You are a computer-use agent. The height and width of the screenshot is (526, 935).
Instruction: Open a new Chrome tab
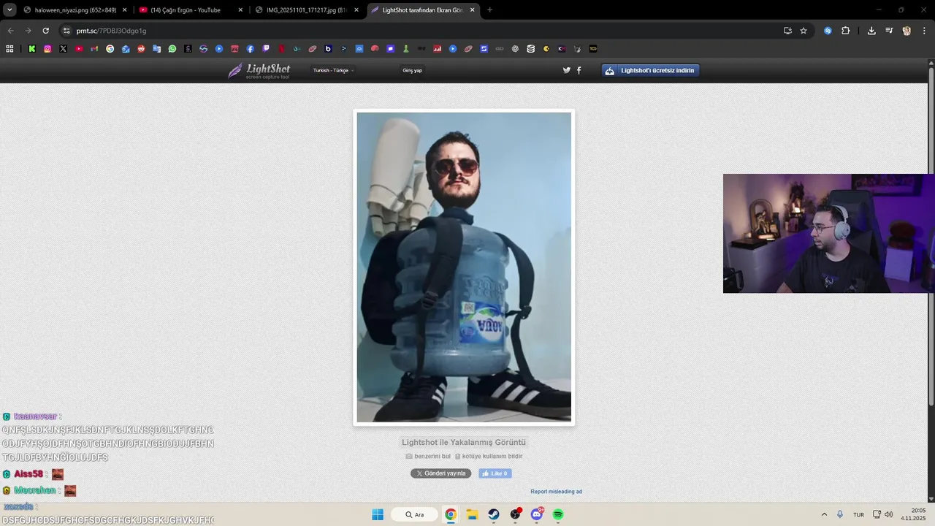(x=489, y=9)
